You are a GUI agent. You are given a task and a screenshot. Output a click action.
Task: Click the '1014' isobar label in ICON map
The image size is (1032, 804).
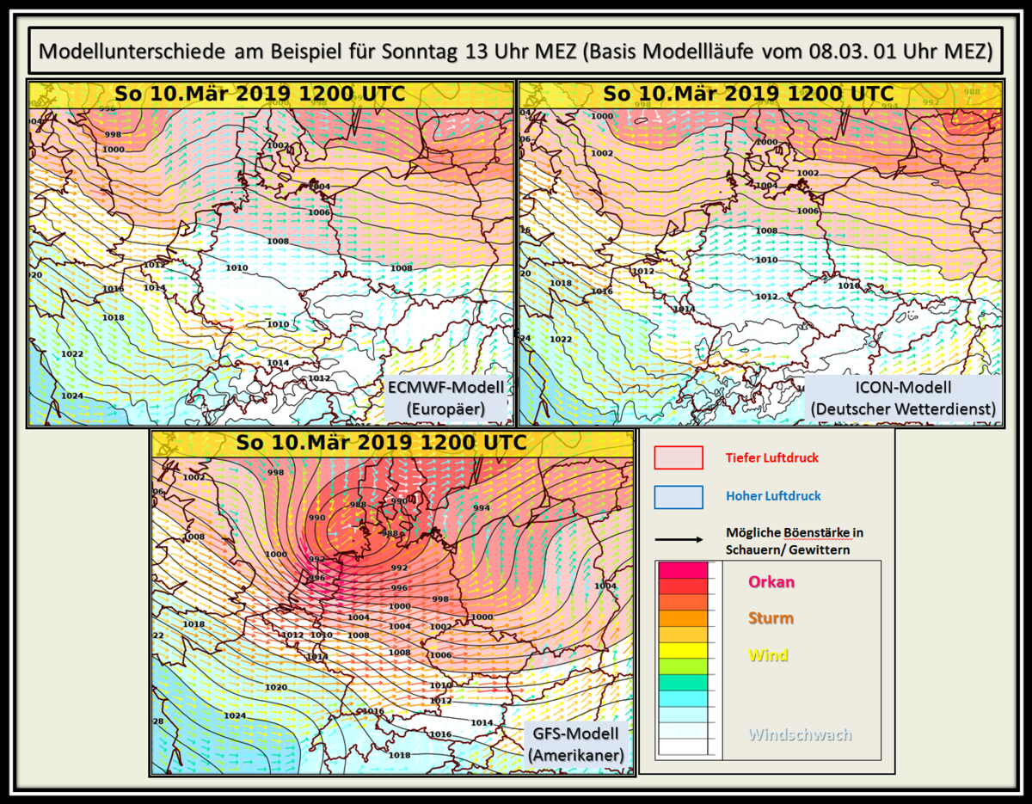(x=685, y=309)
